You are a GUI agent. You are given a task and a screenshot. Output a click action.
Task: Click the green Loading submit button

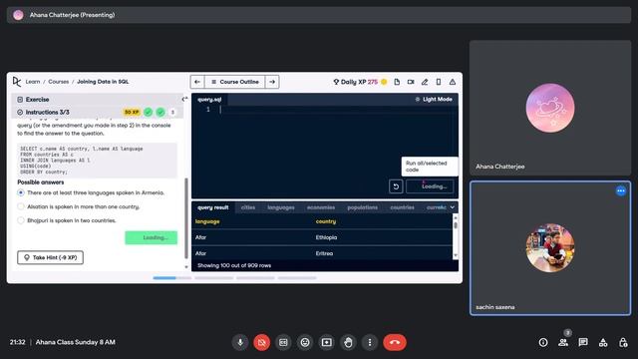[x=152, y=237]
